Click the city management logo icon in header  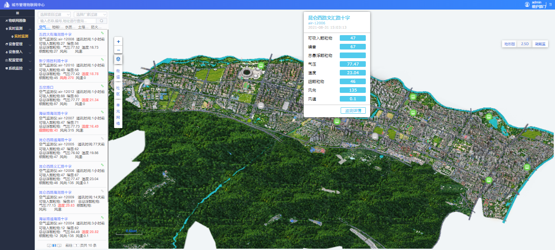(x=7, y=5)
